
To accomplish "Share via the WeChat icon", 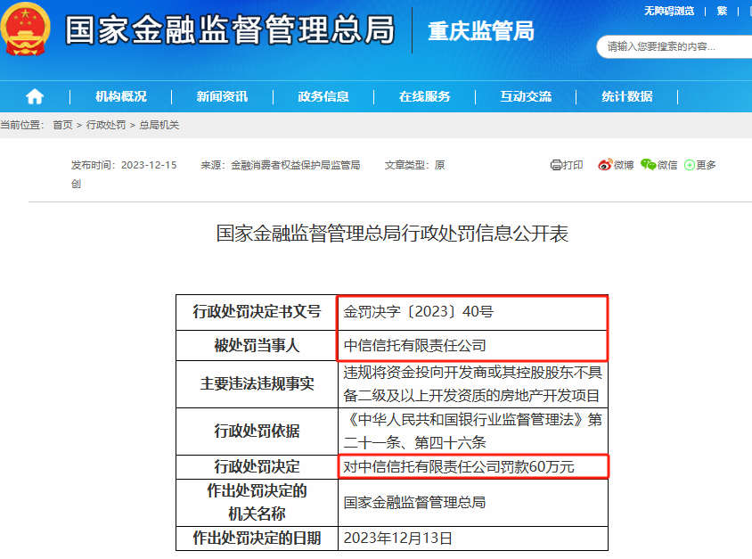I will click(x=648, y=165).
